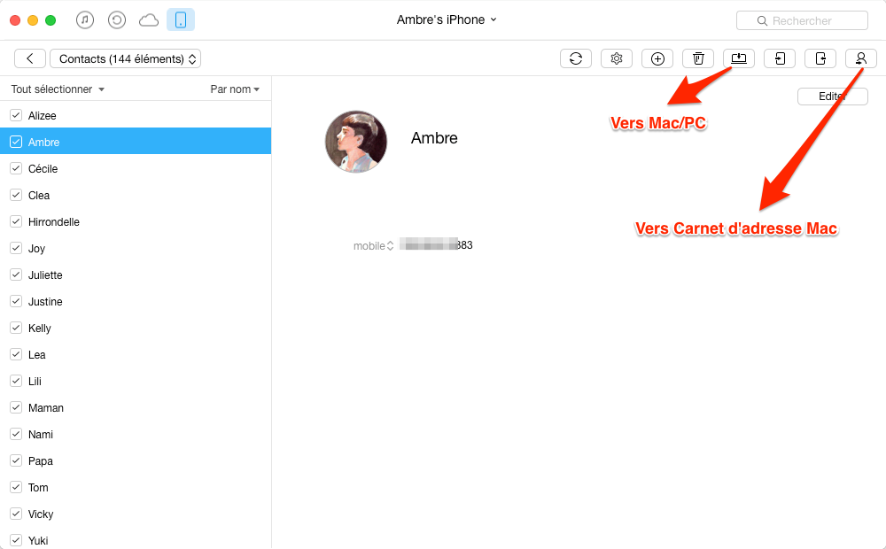Select the Alizee contact name
This screenshot has width=886, height=549.
click(43, 116)
